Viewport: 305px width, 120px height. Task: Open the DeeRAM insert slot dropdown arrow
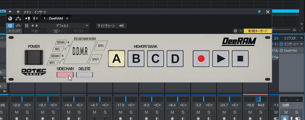301,51
